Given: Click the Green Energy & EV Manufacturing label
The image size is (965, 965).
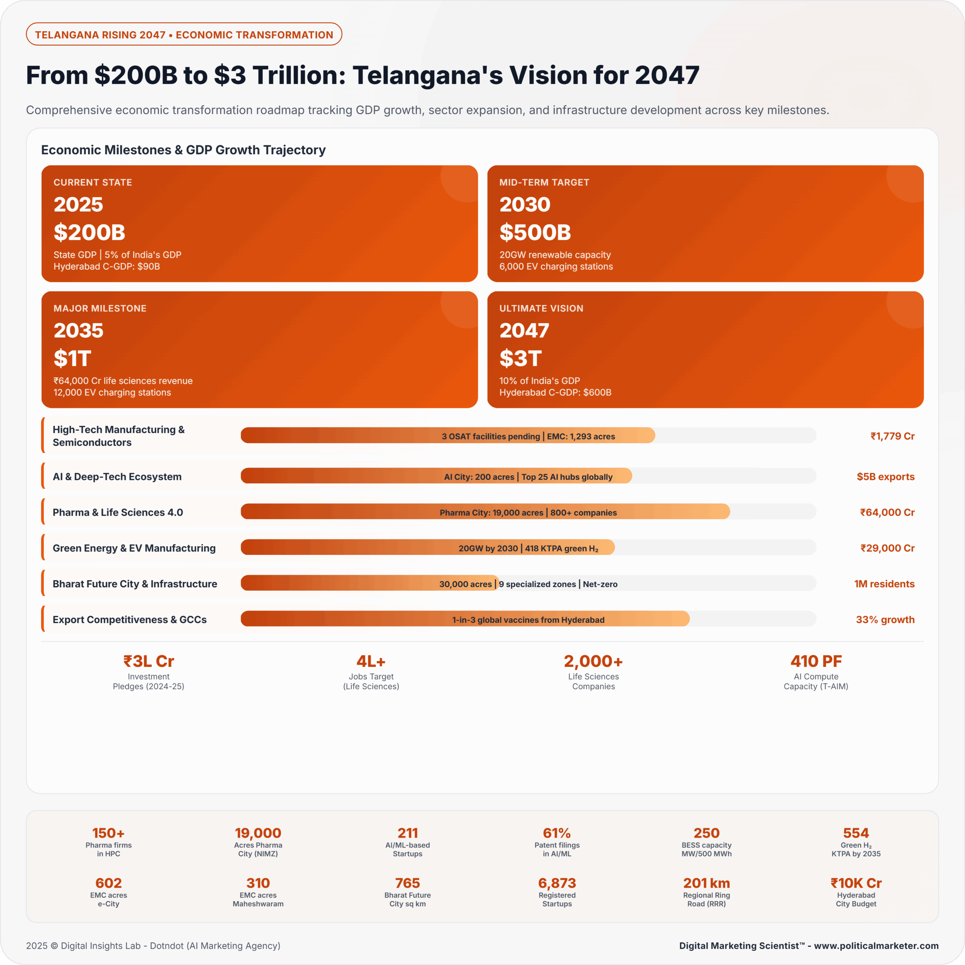Looking at the screenshot, I should (x=134, y=548).
